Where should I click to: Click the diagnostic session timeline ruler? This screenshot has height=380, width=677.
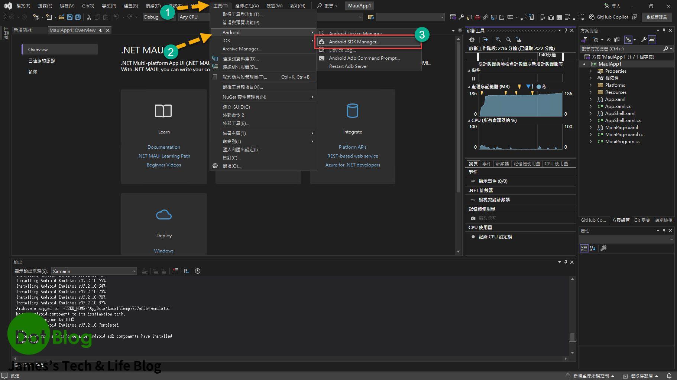click(521, 56)
